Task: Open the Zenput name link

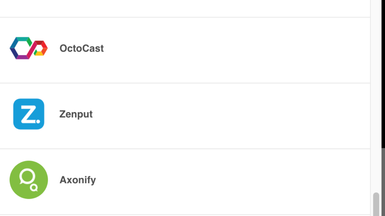Action: click(76, 114)
